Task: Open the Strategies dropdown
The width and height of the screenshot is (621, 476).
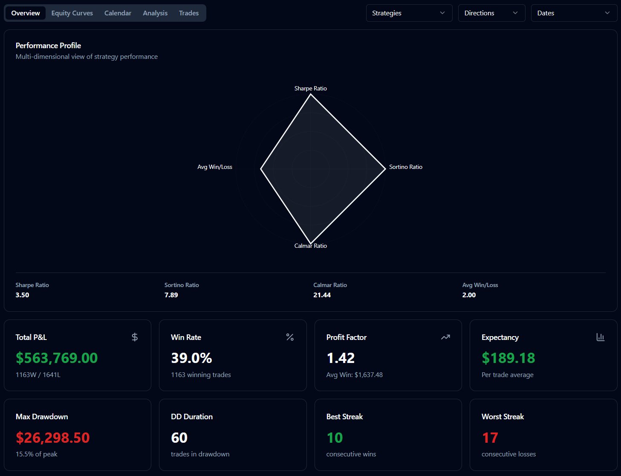Action: [408, 13]
